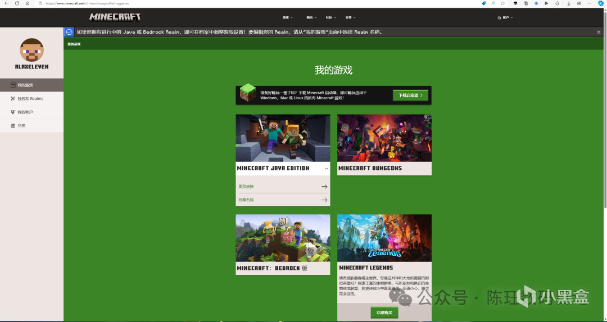607x322 pixels.
Task: Click the Steve avatar profile picture
Action: click(x=31, y=50)
